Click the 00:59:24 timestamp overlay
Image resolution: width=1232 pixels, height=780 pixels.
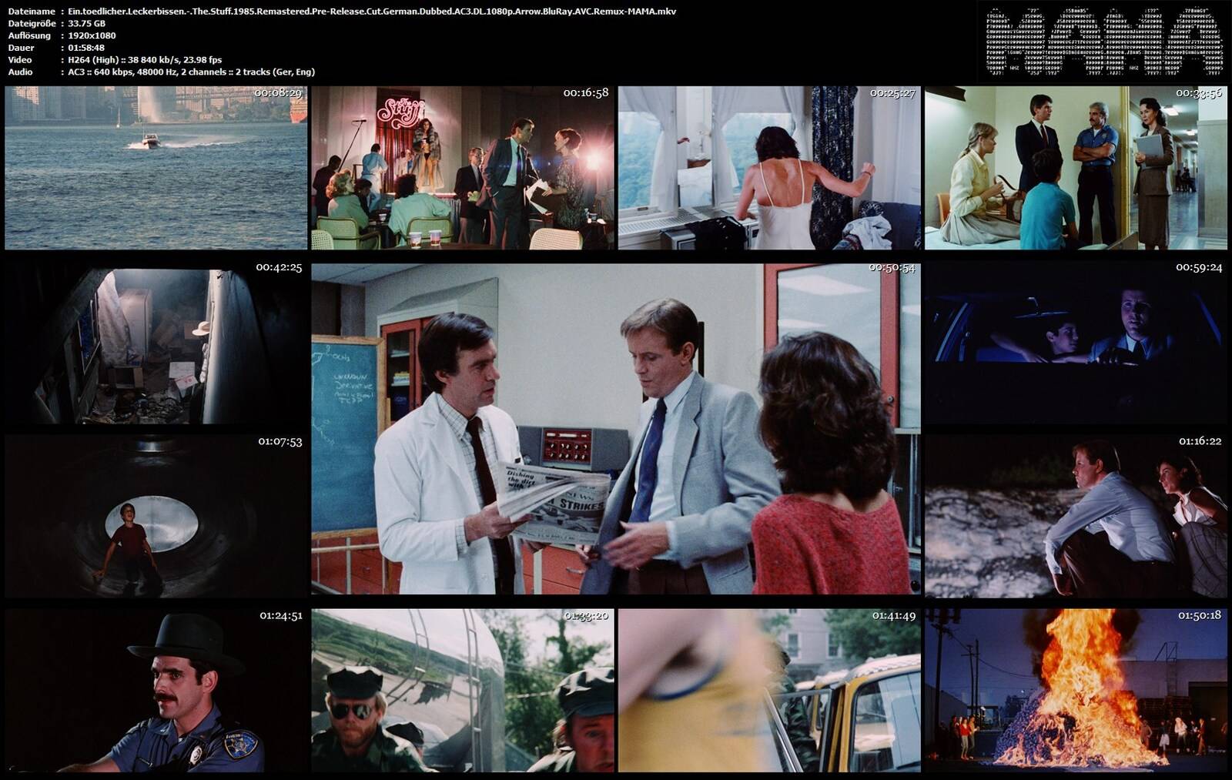tap(1199, 268)
